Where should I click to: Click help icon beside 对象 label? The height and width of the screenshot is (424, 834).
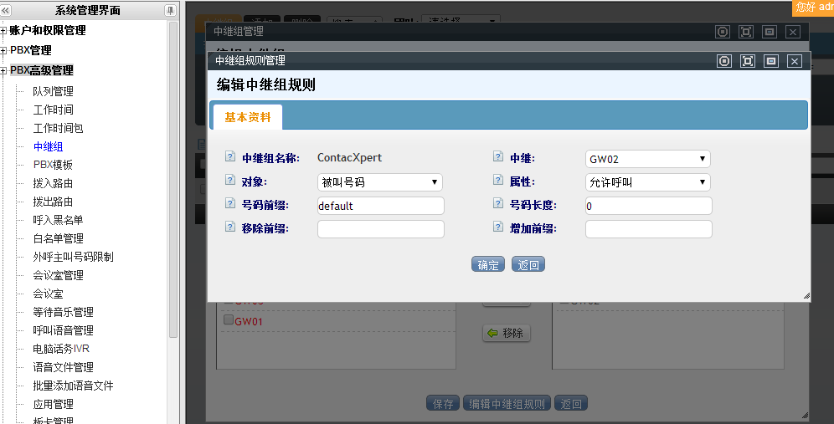[230, 181]
